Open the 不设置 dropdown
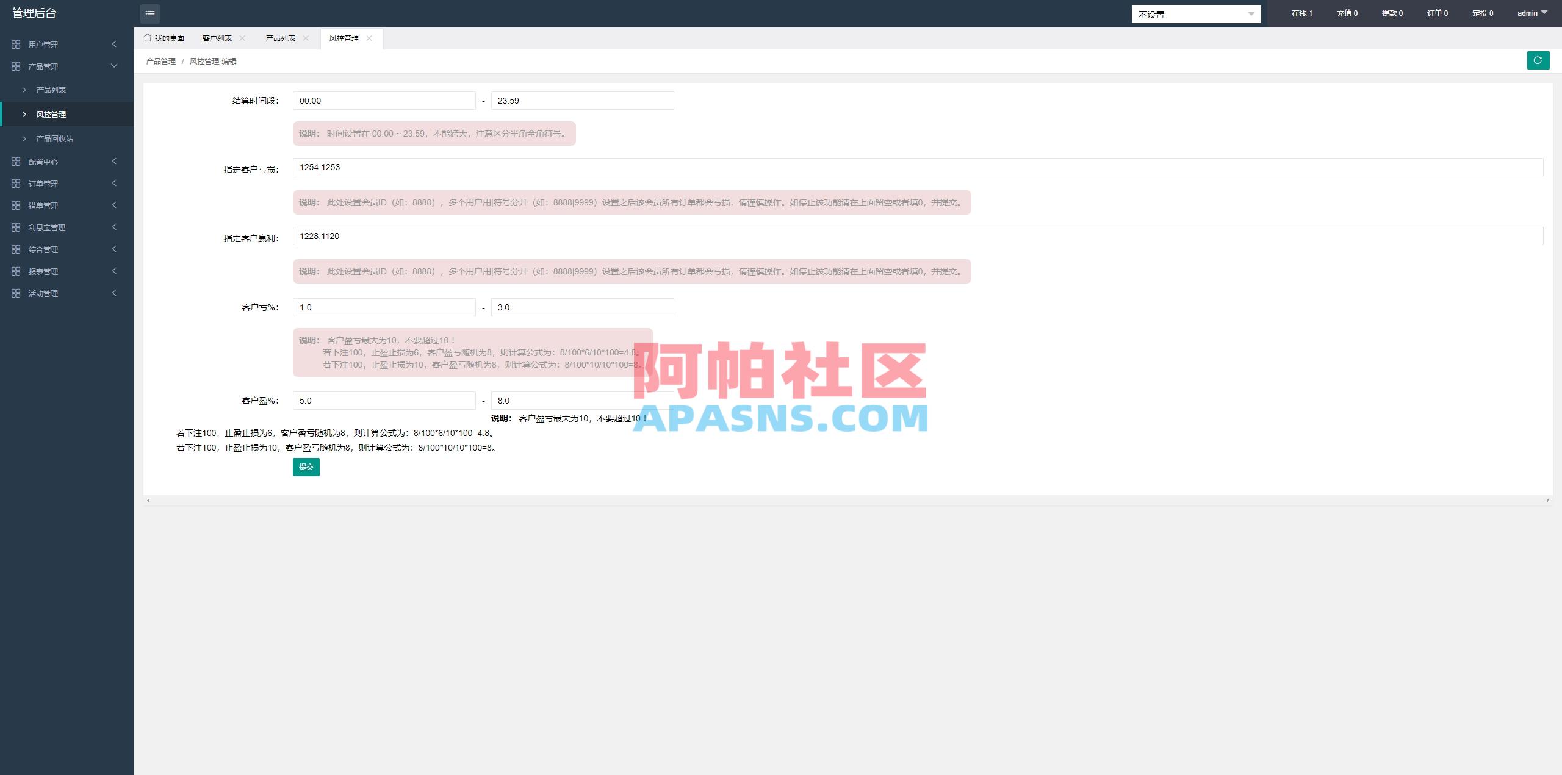Image resolution: width=1562 pixels, height=775 pixels. click(1196, 14)
